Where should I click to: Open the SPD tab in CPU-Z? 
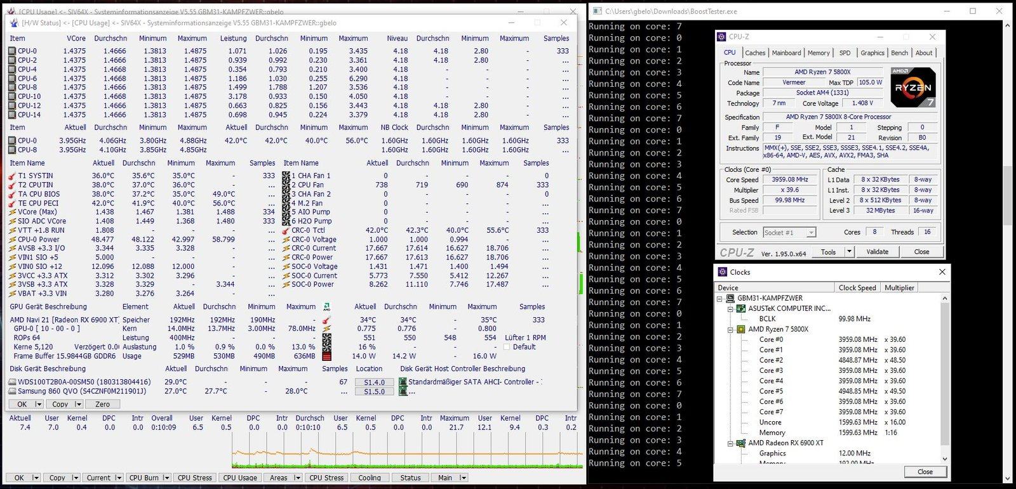coord(845,53)
